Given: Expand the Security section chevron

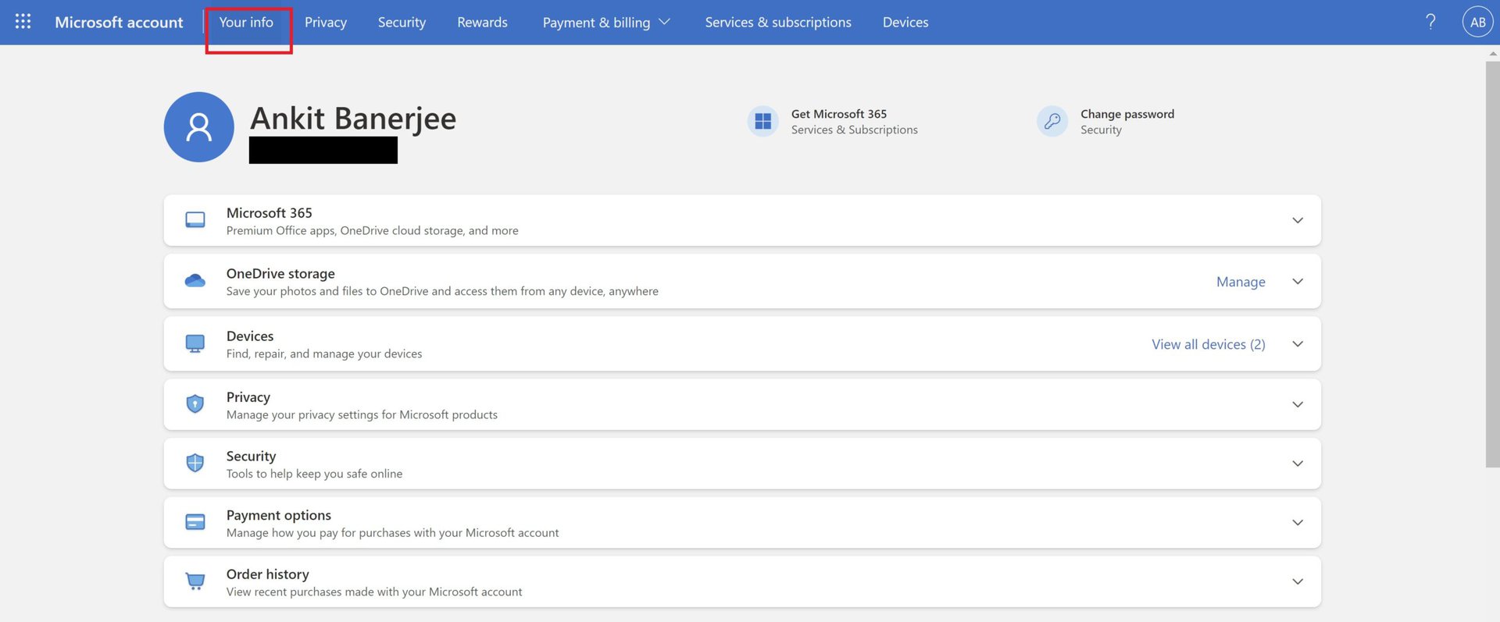Looking at the screenshot, I should [1298, 464].
